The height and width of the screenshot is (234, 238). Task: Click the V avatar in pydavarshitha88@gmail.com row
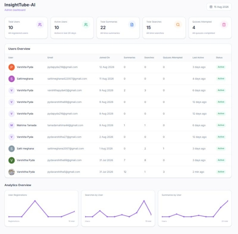(x=11, y=102)
